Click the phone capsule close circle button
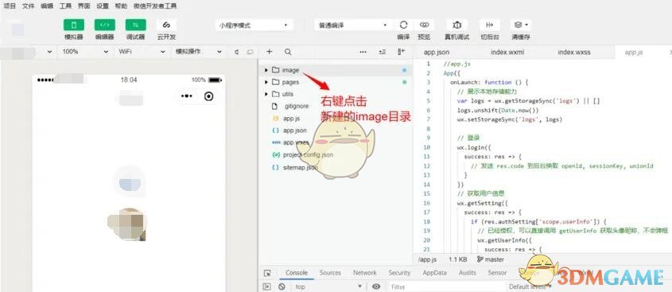672x292 pixels. (208, 96)
